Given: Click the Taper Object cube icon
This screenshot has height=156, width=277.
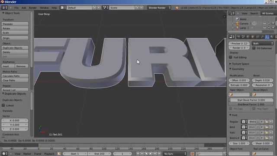Looking at the screenshot, I should tap(231, 94).
